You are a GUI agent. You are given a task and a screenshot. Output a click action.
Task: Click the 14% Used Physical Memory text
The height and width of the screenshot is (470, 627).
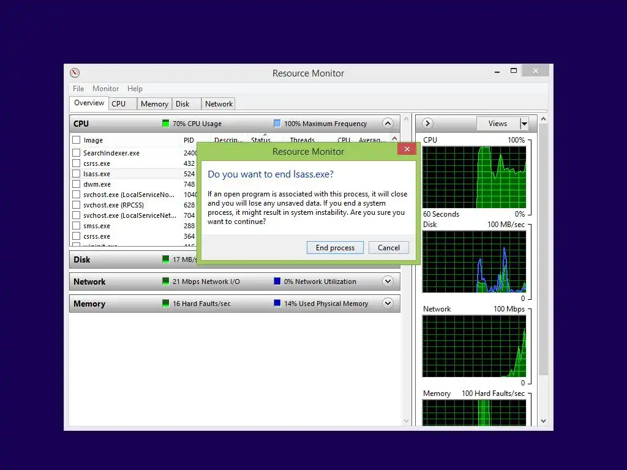[326, 304]
